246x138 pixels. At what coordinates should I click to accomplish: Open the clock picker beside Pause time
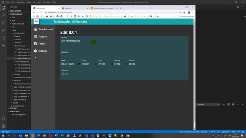point(142,64)
